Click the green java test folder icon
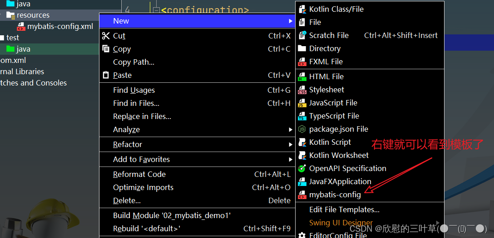The width and height of the screenshot is (494, 238). (11, 49)
